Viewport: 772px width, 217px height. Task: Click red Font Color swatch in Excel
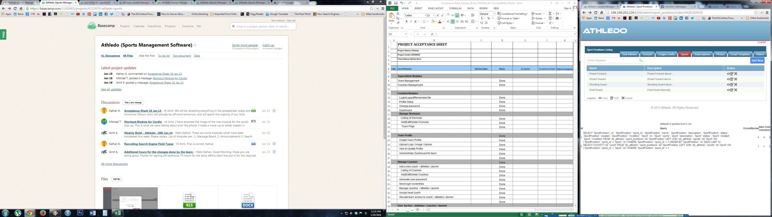click(x=440, y=22)
